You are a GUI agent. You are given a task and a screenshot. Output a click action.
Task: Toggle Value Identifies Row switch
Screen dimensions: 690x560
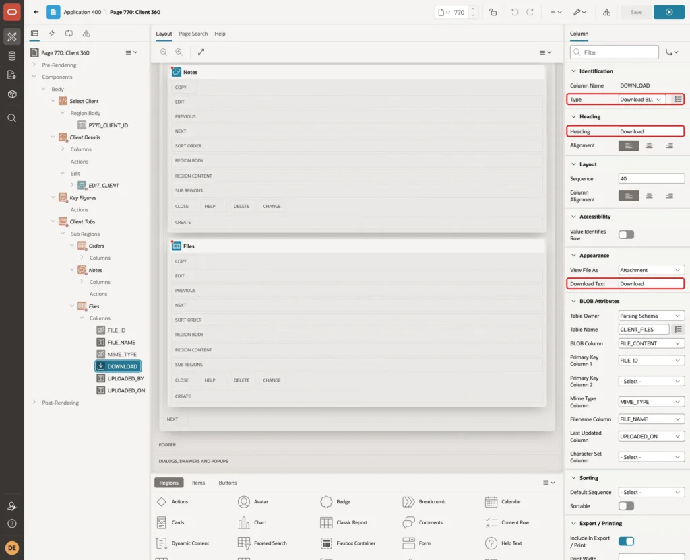626,235
